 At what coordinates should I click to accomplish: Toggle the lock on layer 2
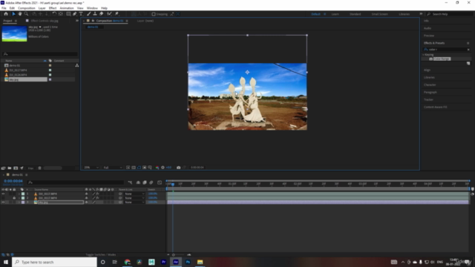pyautogui.click(x=14, y=198)
